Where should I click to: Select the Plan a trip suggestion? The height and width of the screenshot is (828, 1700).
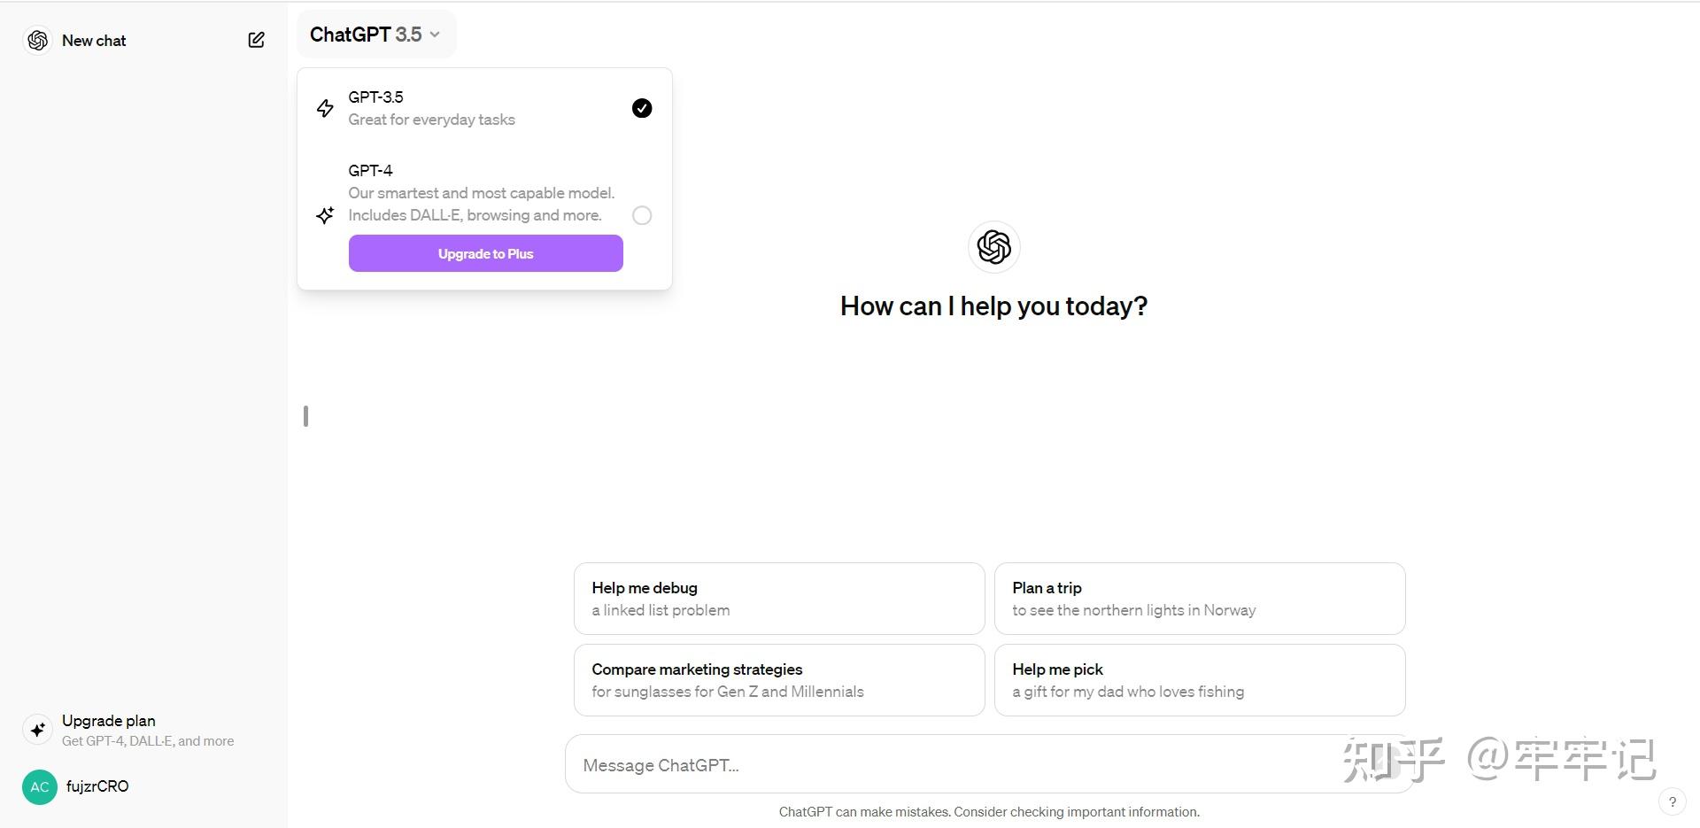(1199, 599)
